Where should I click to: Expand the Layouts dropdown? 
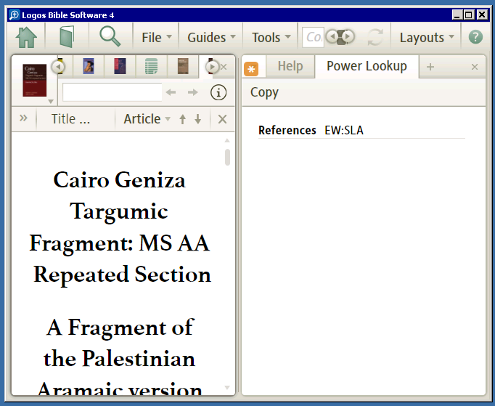[427, 37]
